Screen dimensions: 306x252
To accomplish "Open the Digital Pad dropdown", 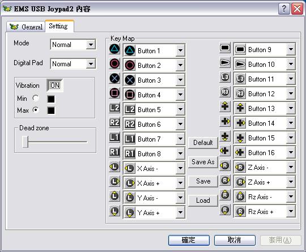I will pos(73,63).
